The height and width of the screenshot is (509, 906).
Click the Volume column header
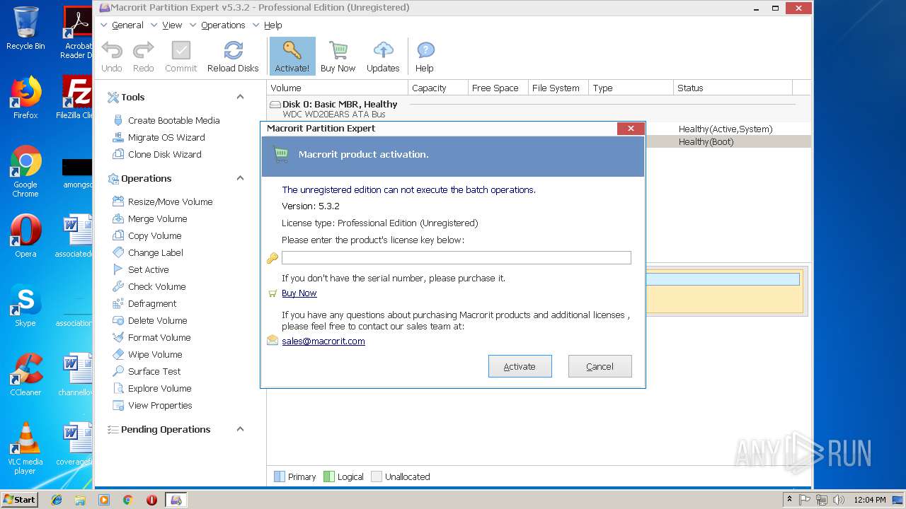pyautogui.click(x=338, y=88)
